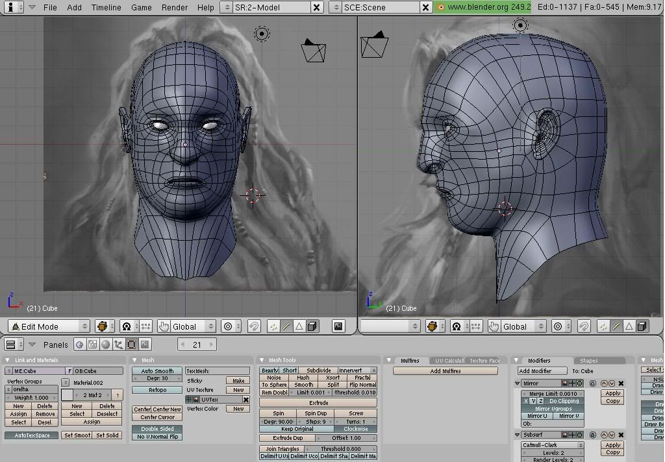Toggle Clockwise spin option

[x=356, y=429]
